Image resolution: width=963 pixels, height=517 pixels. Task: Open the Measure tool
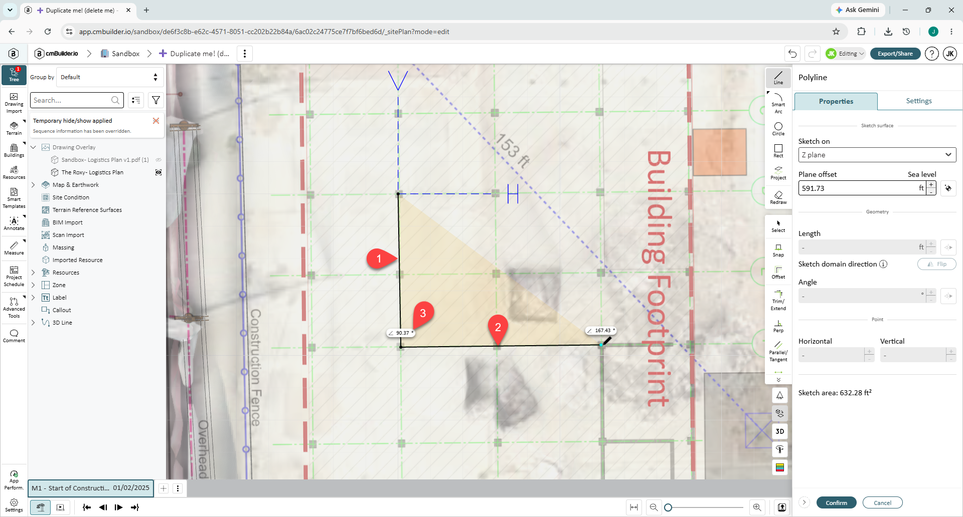14,248
